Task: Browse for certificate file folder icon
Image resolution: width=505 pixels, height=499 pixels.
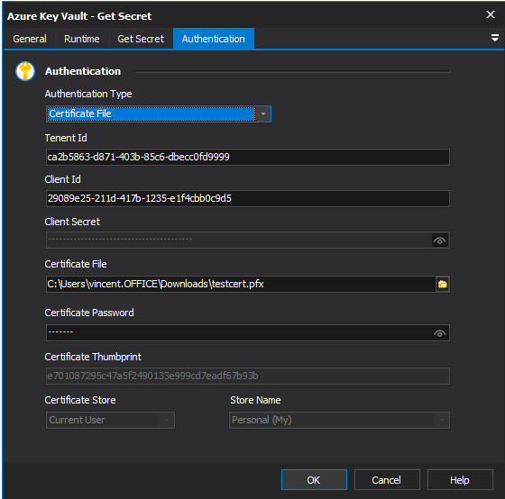Action: tap(443, 285)
